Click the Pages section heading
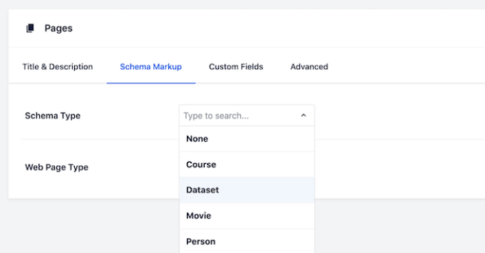The height and width of the screenshot is (253, 485). point(58,28)
